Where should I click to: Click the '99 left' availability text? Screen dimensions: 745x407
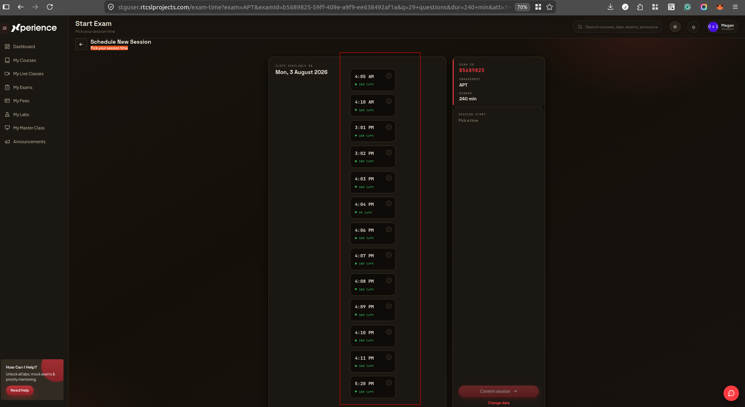pyautogui.click(x=365, y=212)
